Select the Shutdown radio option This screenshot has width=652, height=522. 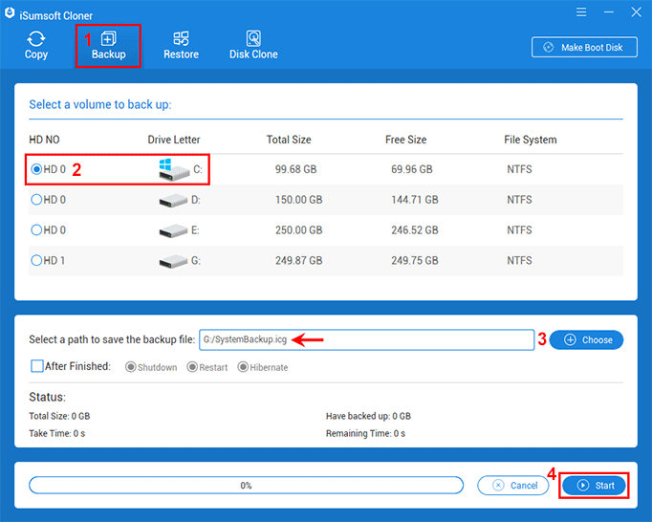(x=131, y=367)
